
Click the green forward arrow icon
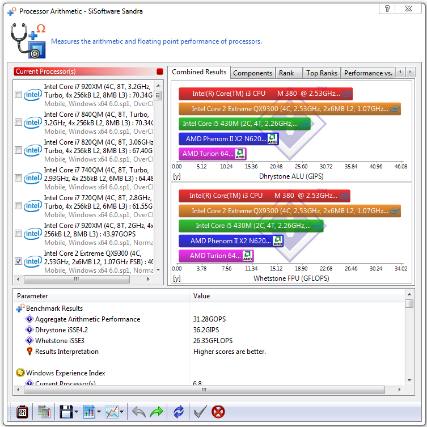tap(157, 412)
